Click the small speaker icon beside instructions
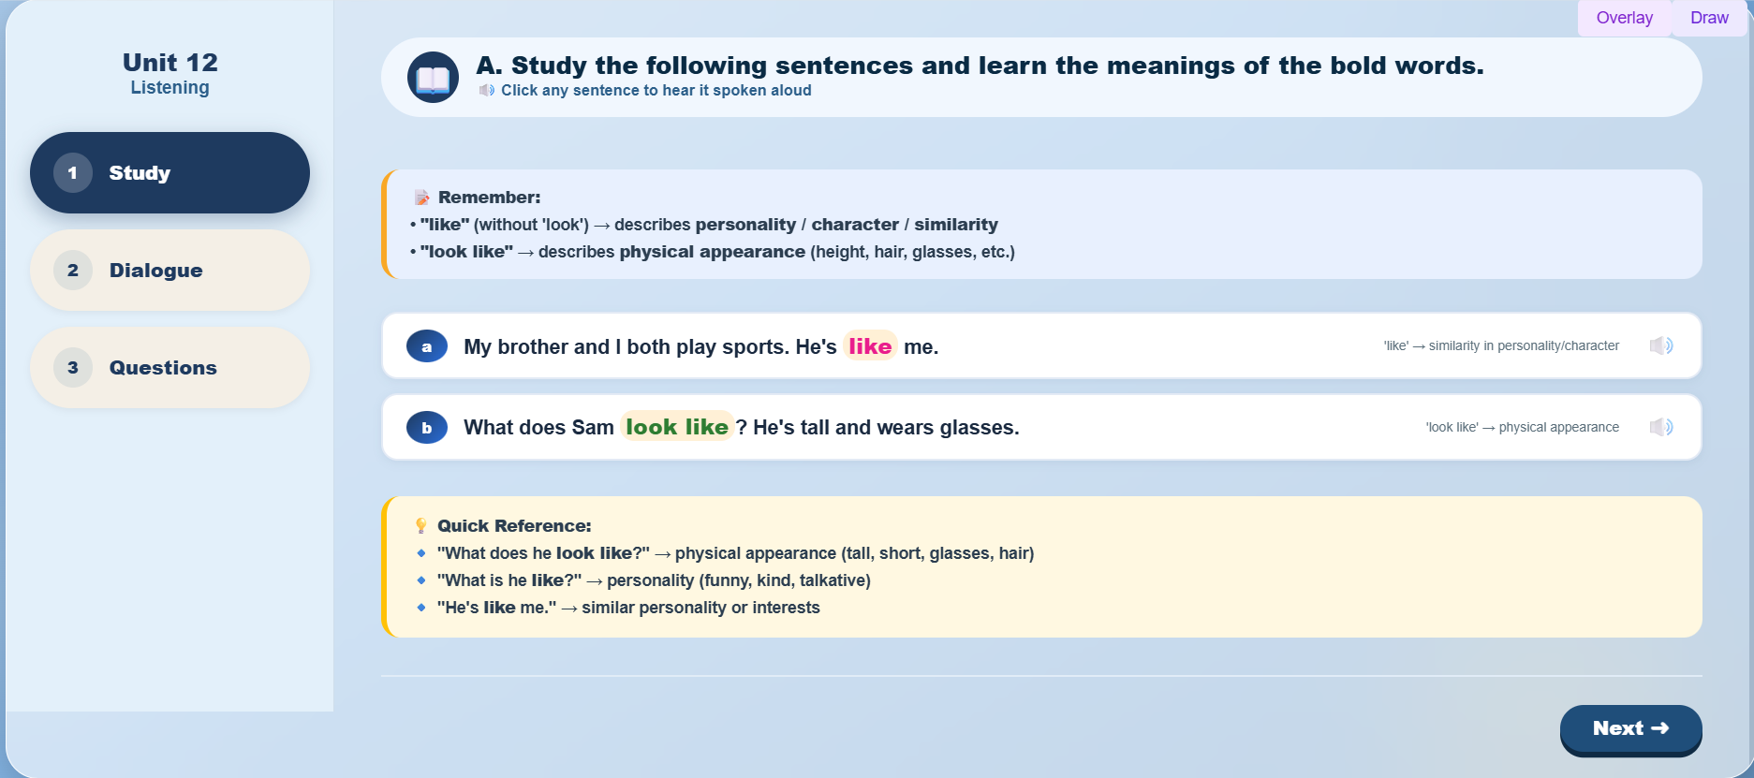Image resolution: width=1754 pixels, height=778 pixels. [x=487, y=91]
